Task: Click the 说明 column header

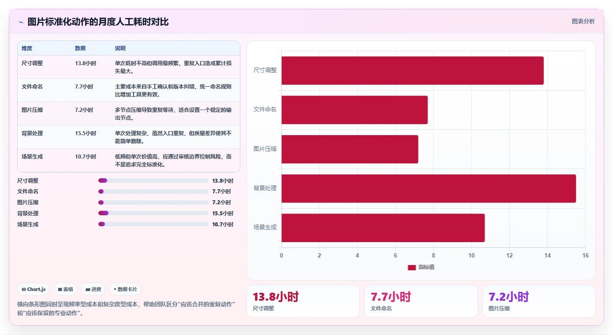Action: click(120, 48)
